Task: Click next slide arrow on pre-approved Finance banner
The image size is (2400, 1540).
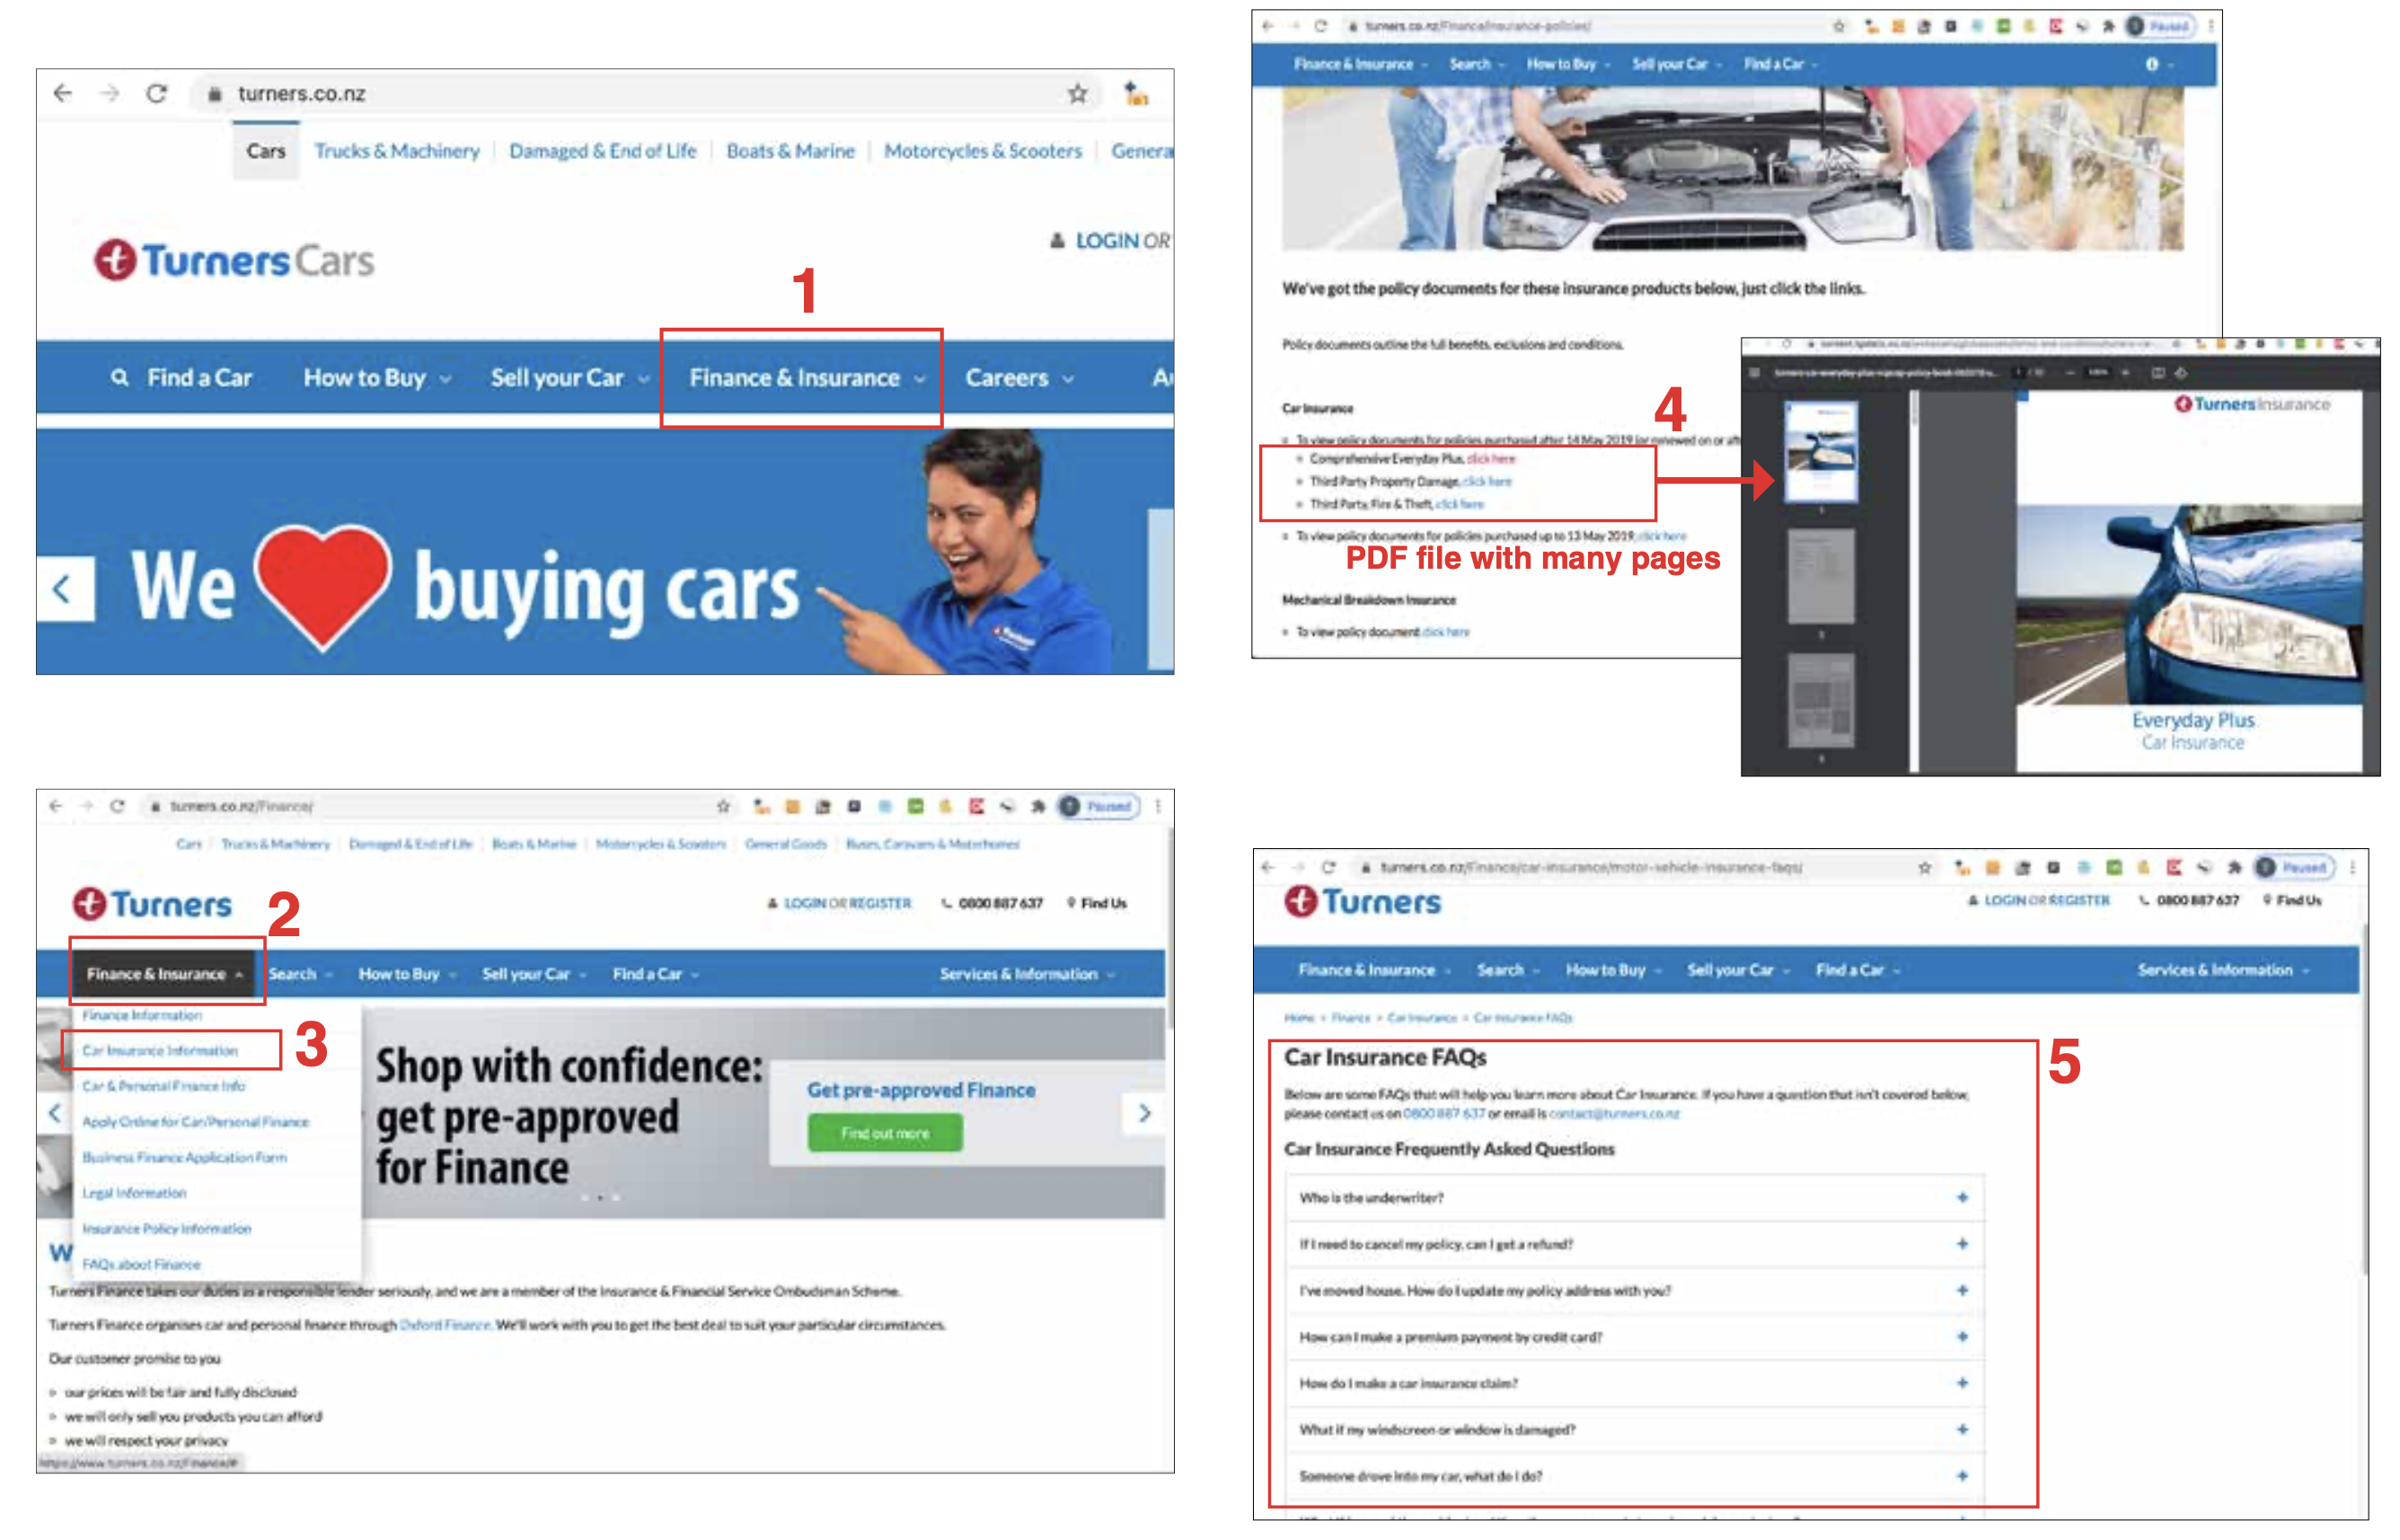Action: coord(1143,1112)
